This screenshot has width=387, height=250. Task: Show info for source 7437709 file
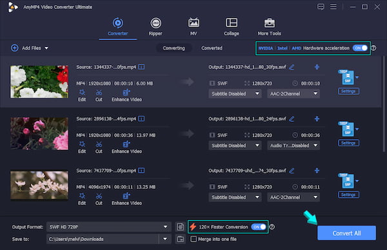click(x=141, y=171)
